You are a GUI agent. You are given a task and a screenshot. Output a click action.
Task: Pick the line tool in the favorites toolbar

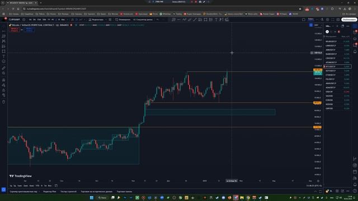pyautogui.click(x=195, y=20)
